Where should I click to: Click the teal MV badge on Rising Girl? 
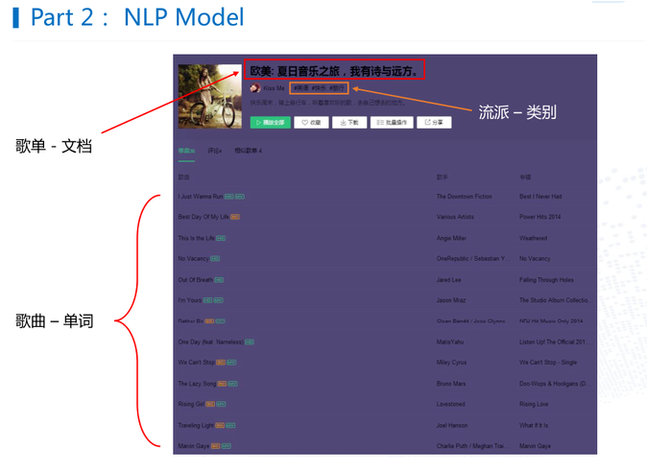221,405
